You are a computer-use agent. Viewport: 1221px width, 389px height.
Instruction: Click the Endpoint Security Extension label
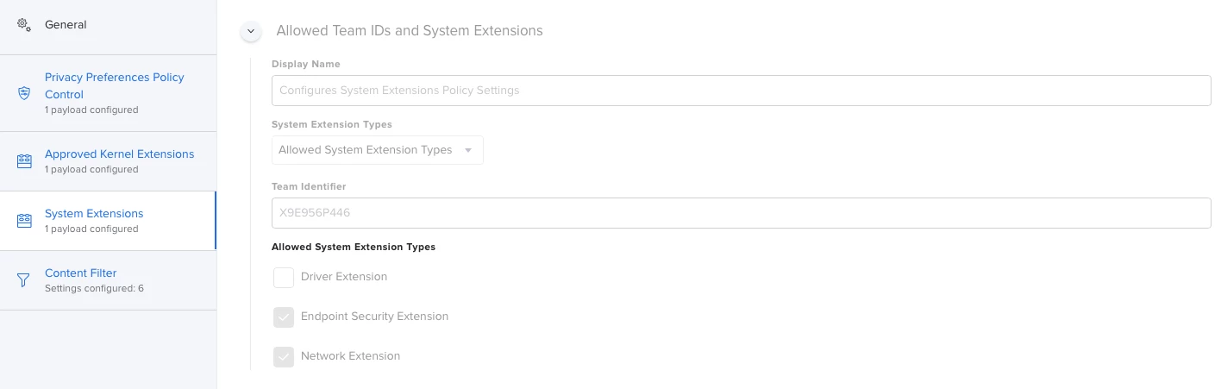(x=374, y=317)
